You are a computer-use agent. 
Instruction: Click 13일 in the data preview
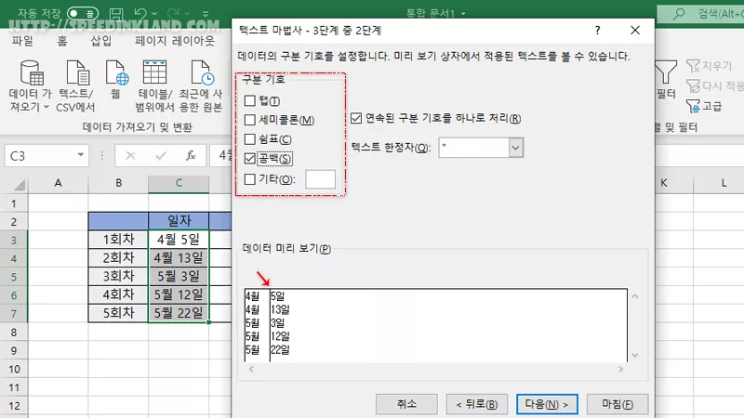281,309
